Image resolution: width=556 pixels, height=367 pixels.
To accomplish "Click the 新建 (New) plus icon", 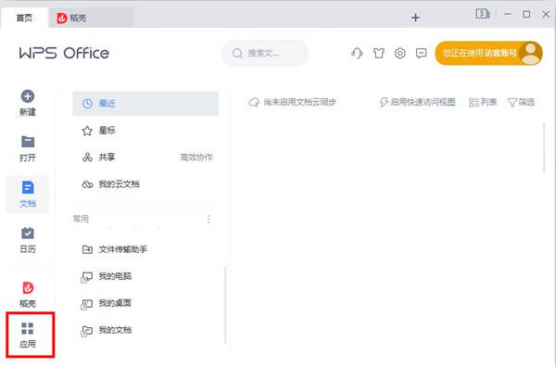I will (x=28, y=96).
